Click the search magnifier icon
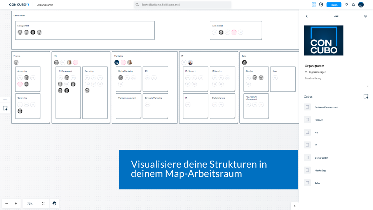373x210 pixels. pos(137,5)
